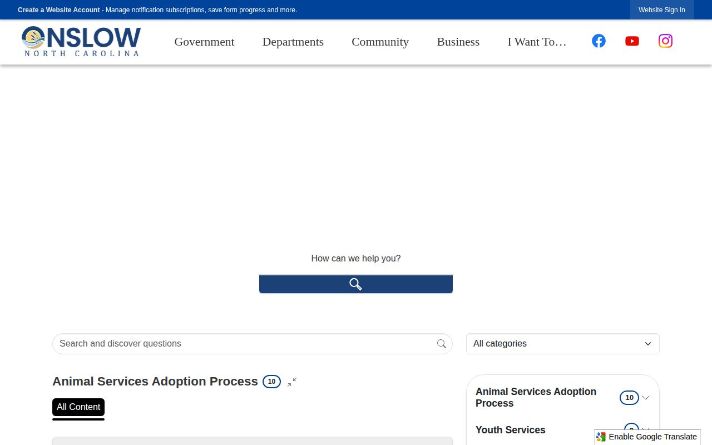Click the 10 count badge beside the main heading
The height and width of the screenshot is (445, 712).
tap(271, 382)
